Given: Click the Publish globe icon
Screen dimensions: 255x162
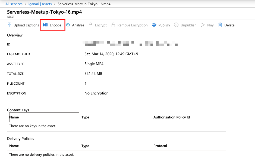Looking at the screenshot, I should coord(154,25).
